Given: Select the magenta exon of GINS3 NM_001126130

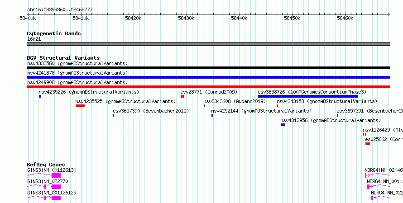Looking at the screenshot, I should (x=56, y=175).
